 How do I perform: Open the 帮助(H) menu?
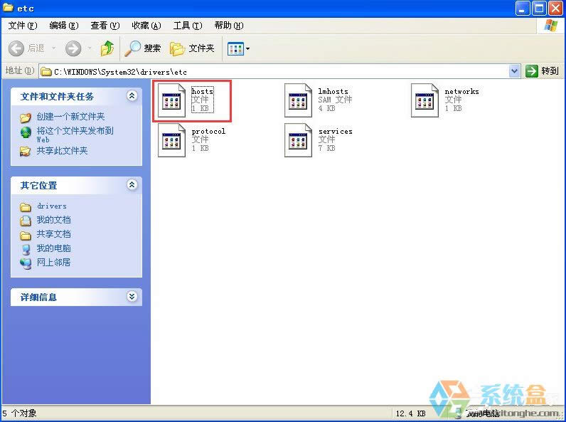click(228, 26)
